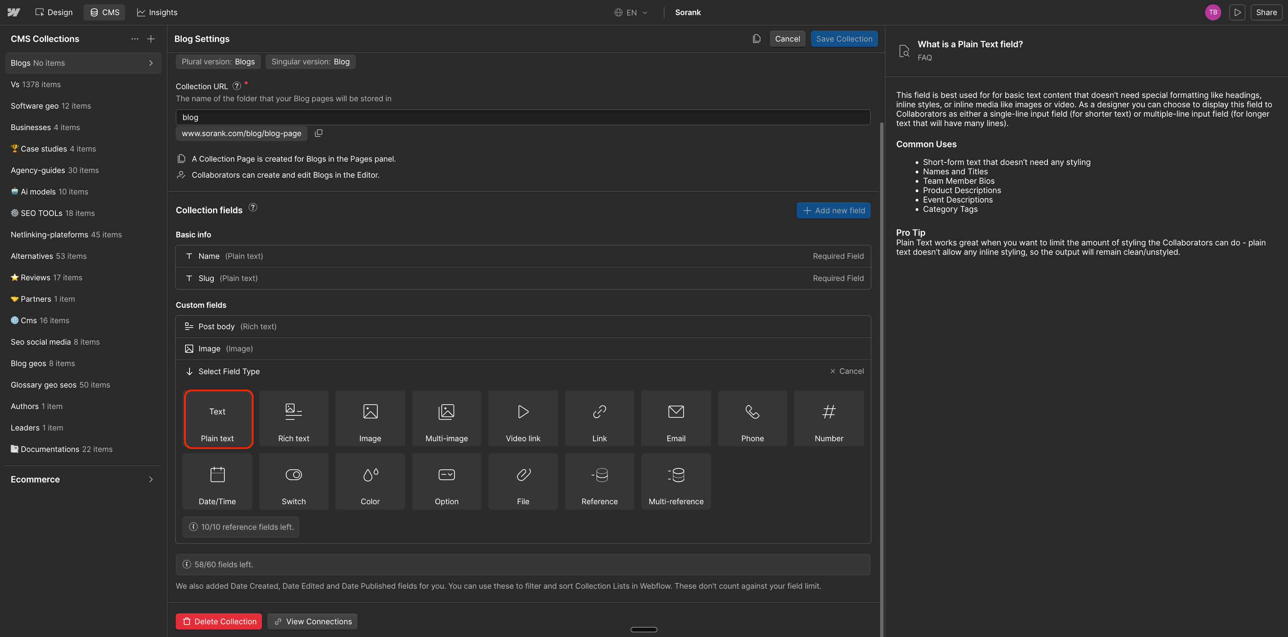The height and width of the screenshot is (637, 1288).
Task: Click the Delete Collection button
Action: [219, 622]
